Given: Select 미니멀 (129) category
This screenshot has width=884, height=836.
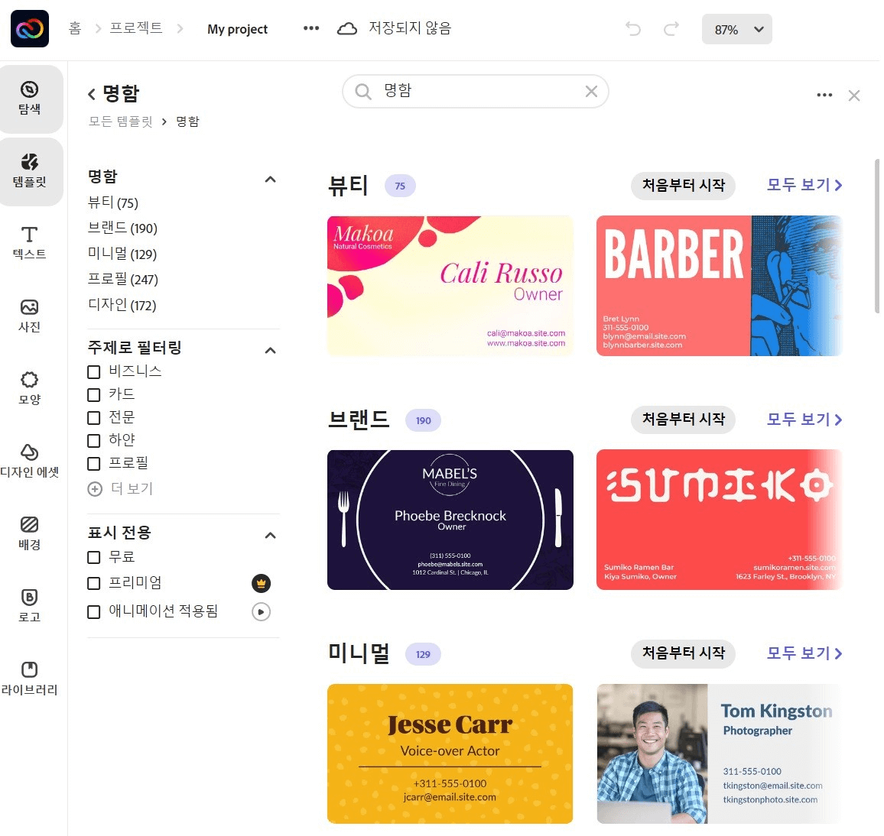Looking at the screenshot, I should pyautogui.click(x=122, y=254).
